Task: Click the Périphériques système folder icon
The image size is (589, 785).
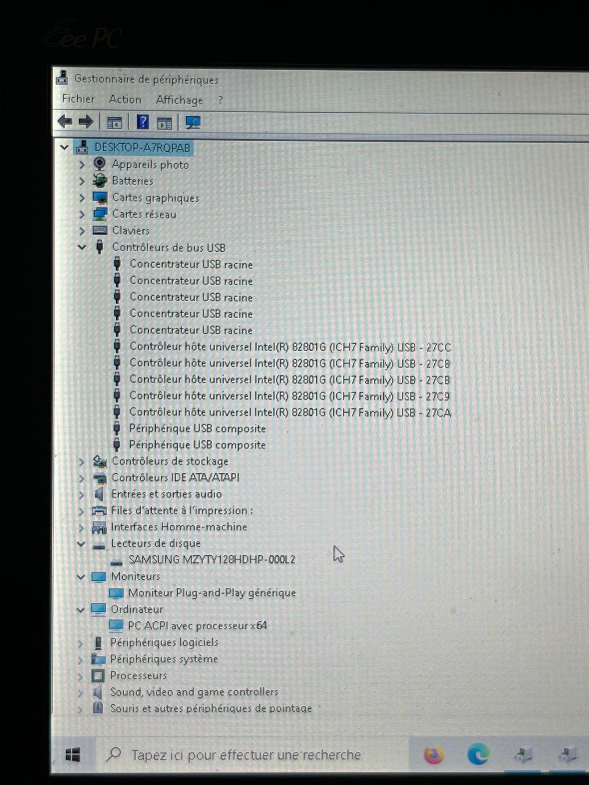Action: click(98, 659)
